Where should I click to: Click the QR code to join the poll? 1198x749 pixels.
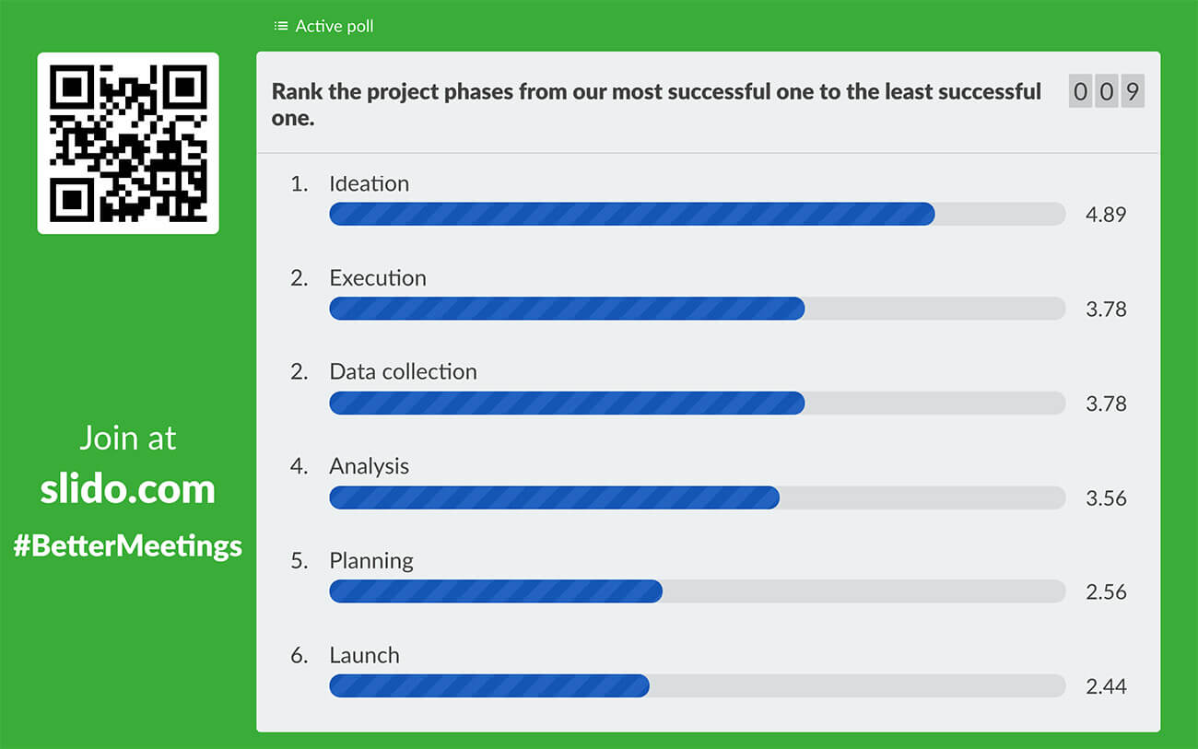(128, 143)
